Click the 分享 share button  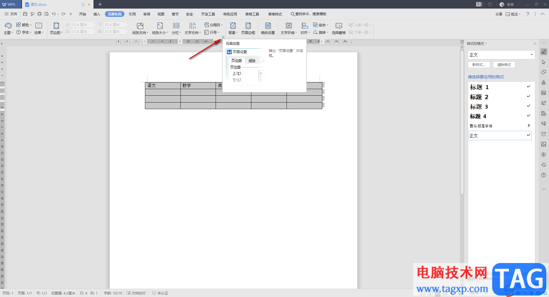pos(499,14)
